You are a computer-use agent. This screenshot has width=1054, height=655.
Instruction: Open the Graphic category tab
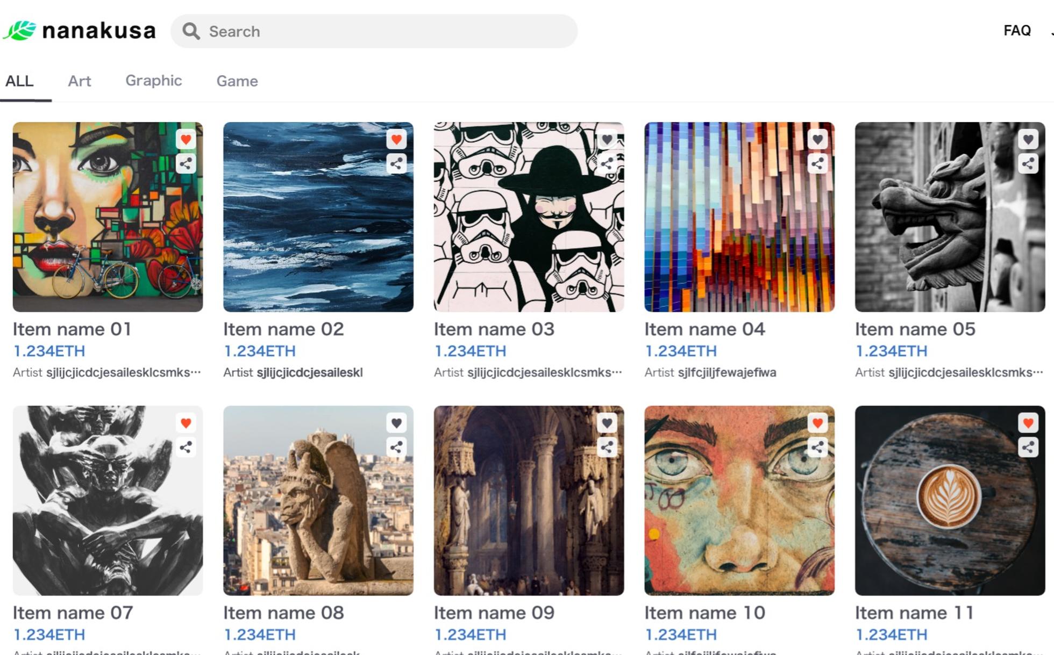coord(154,81)
